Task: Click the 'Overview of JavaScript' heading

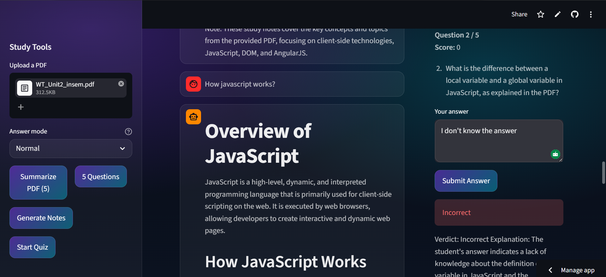Action: tap(258, 143)
